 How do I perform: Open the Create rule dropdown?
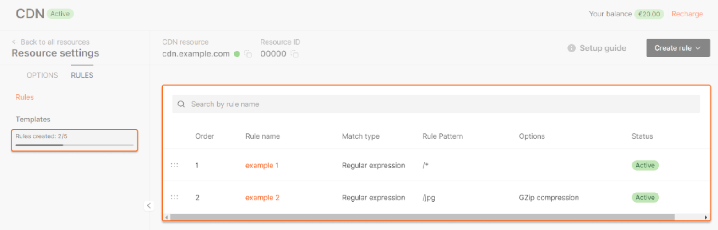coord(678,48)
